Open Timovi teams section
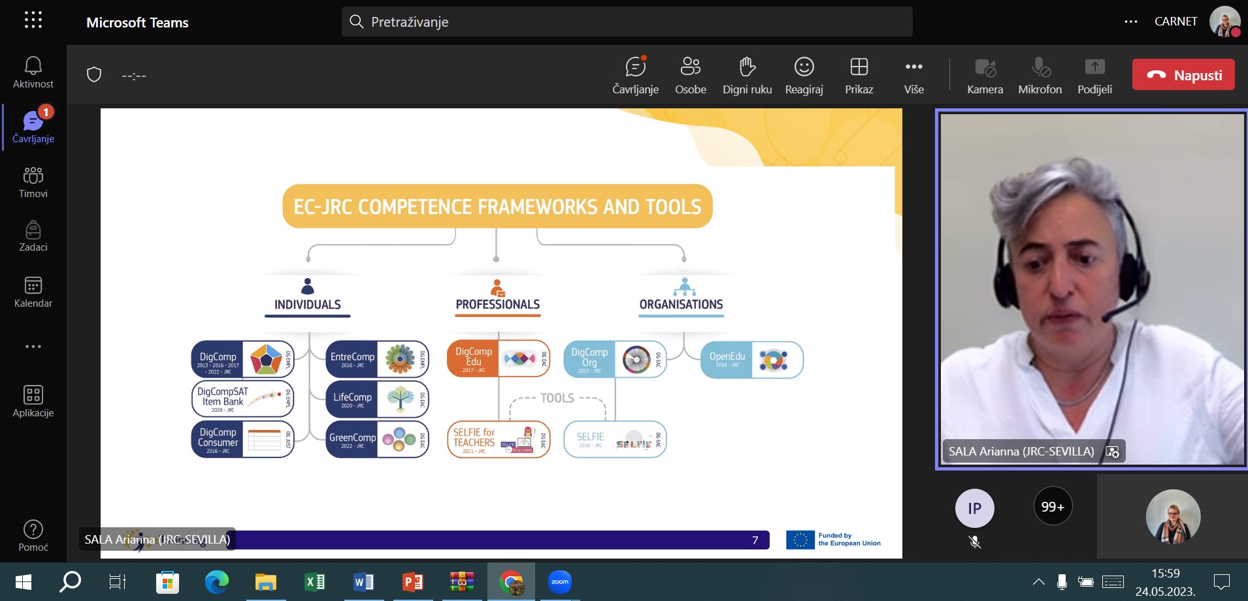Screen dimensions: 1248x601 click(33, 182)
